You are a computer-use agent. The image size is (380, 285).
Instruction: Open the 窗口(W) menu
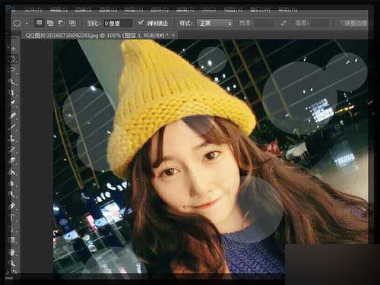click(x=260, y=10)
